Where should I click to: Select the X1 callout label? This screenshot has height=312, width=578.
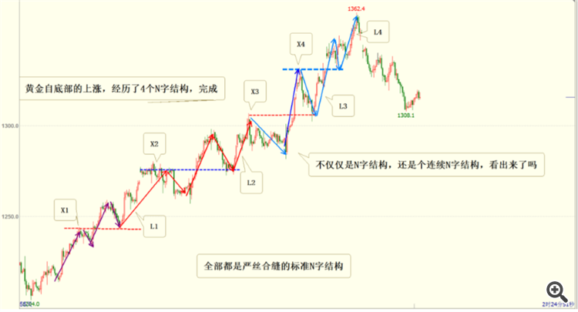(x=65, y=210)
